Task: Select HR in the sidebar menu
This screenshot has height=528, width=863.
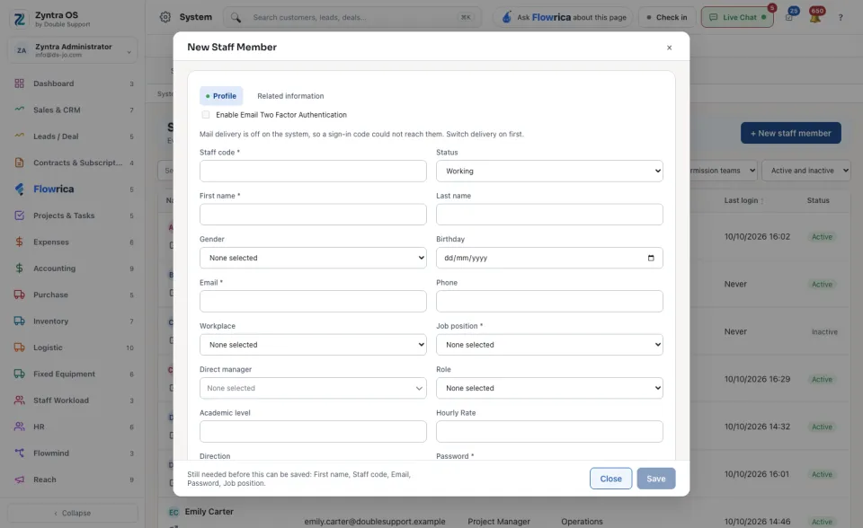Action: coord(73,427)
